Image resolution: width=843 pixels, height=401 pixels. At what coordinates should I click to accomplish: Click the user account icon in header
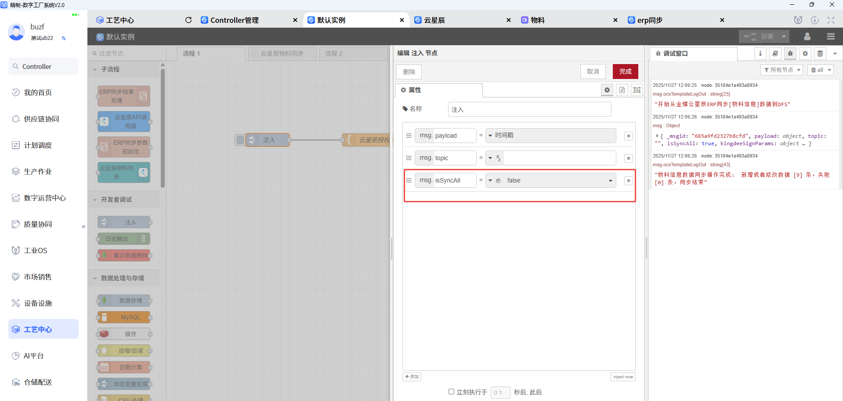click(807, 36)
